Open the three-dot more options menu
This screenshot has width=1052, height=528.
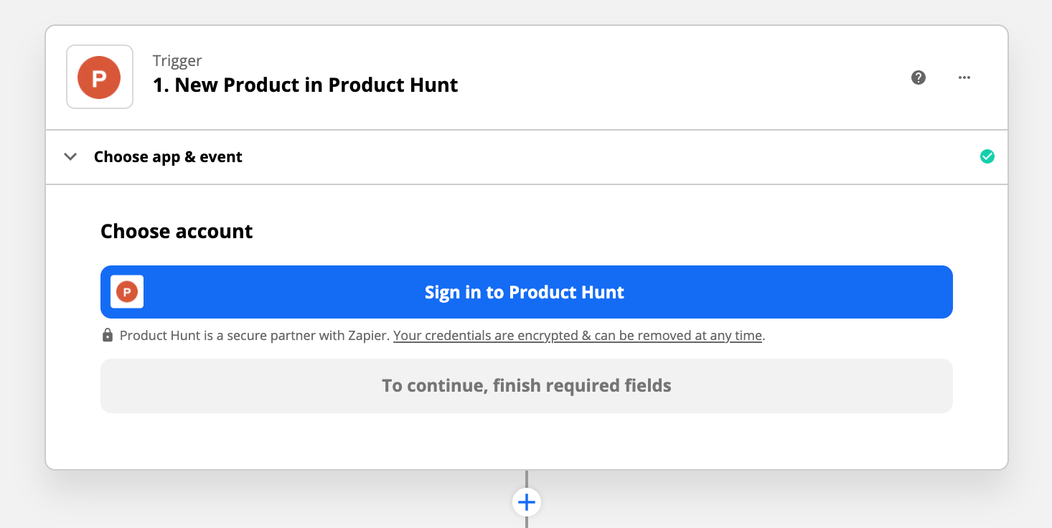click(x=964, y=77)
